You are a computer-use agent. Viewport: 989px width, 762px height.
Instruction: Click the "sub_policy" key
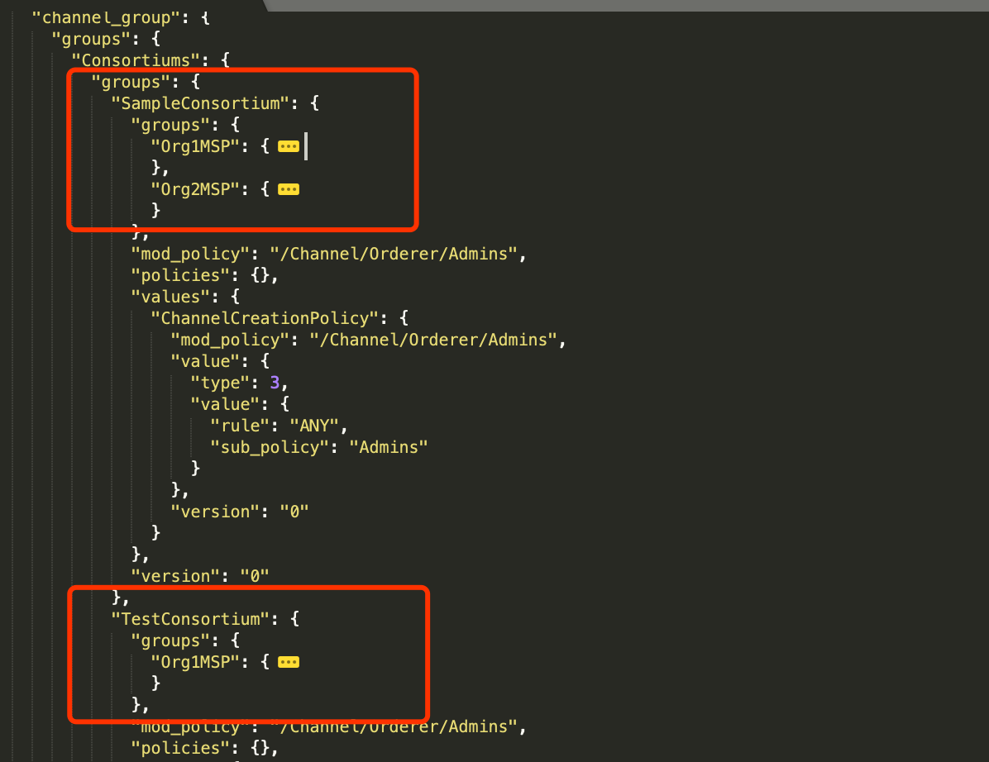coord(270,447)
